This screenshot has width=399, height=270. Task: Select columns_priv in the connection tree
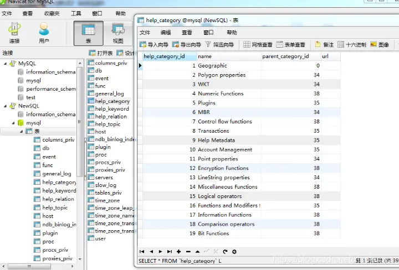point(54,139)
